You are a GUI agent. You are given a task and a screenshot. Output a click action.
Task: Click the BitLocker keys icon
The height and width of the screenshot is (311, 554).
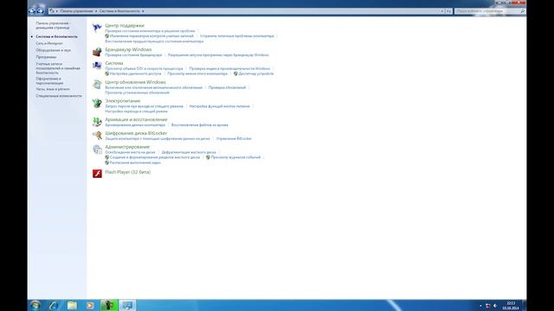pyautogui.click(x=97, y=136)
